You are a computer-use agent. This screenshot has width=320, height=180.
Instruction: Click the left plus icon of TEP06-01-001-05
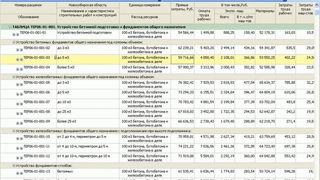pos(17,84)
